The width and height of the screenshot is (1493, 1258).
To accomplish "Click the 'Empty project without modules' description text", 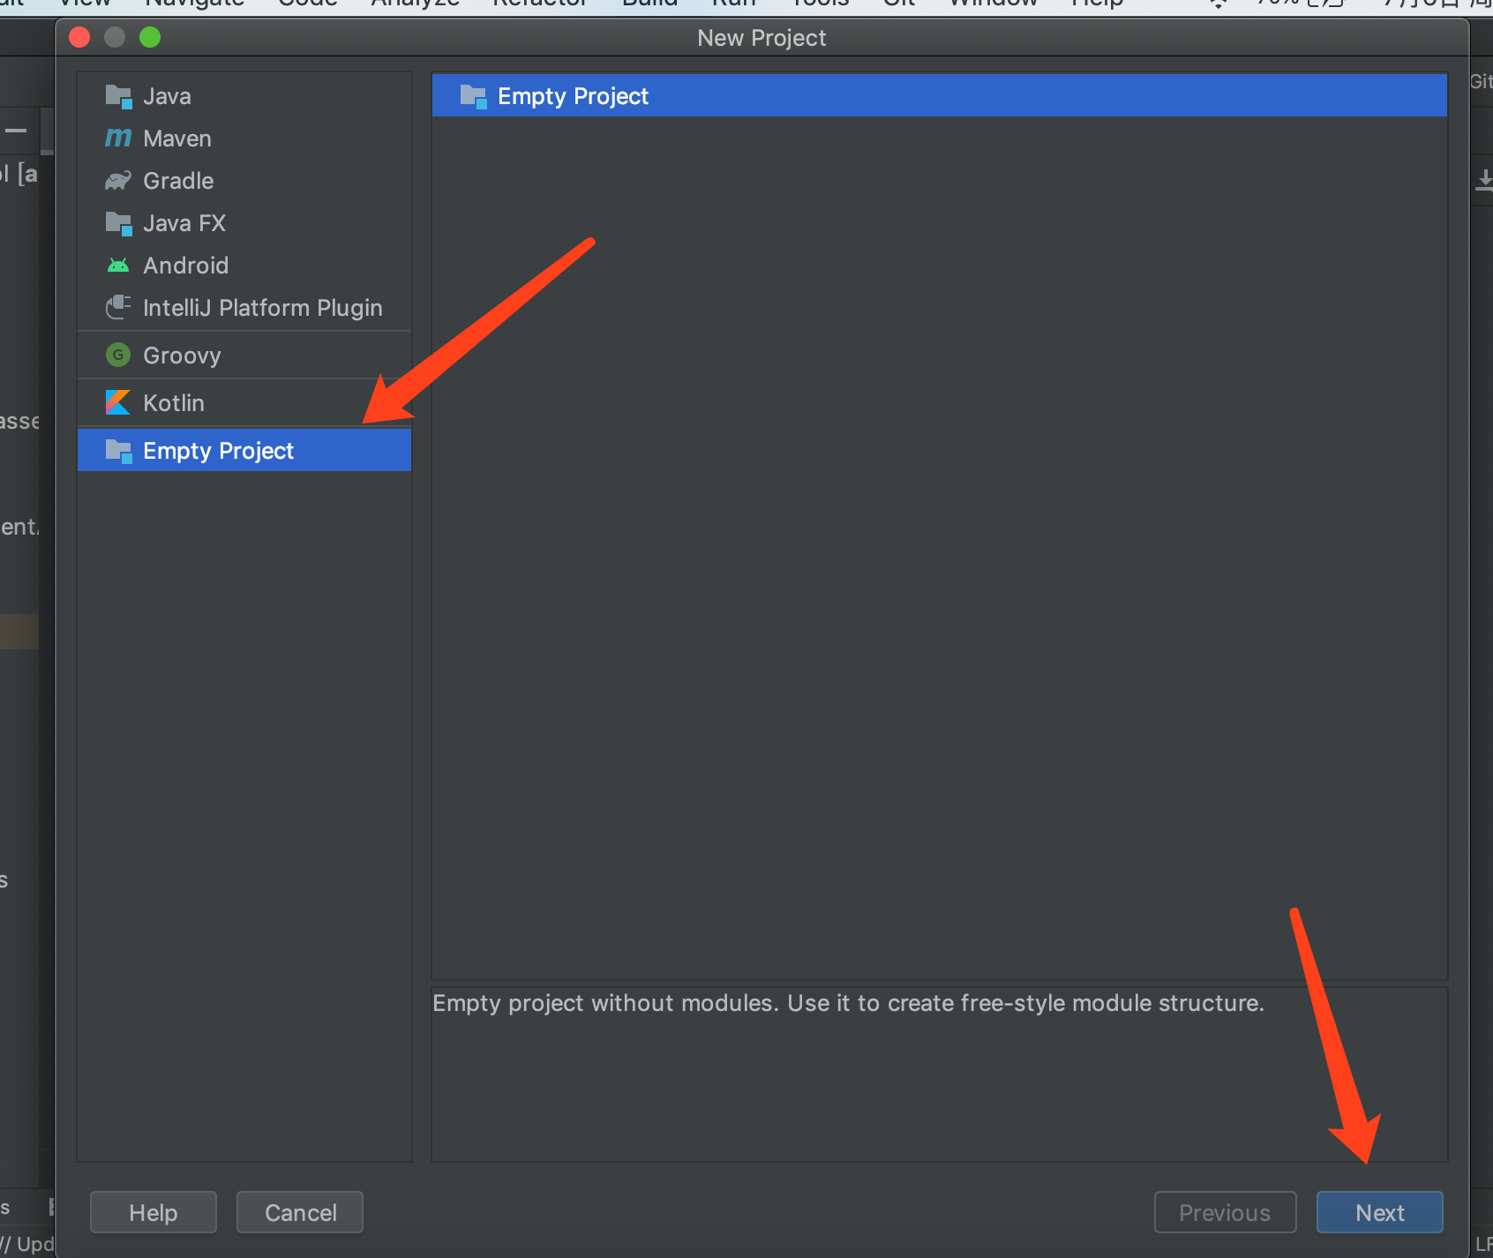I will [848, 1003].
